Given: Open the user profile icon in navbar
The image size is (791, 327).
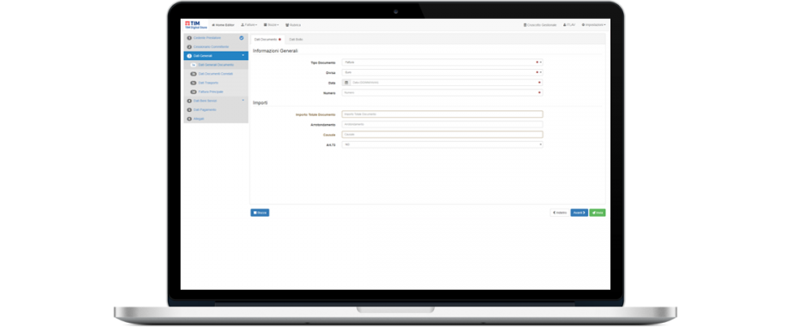Looking at the screenshot, I should tap(564, 25).
